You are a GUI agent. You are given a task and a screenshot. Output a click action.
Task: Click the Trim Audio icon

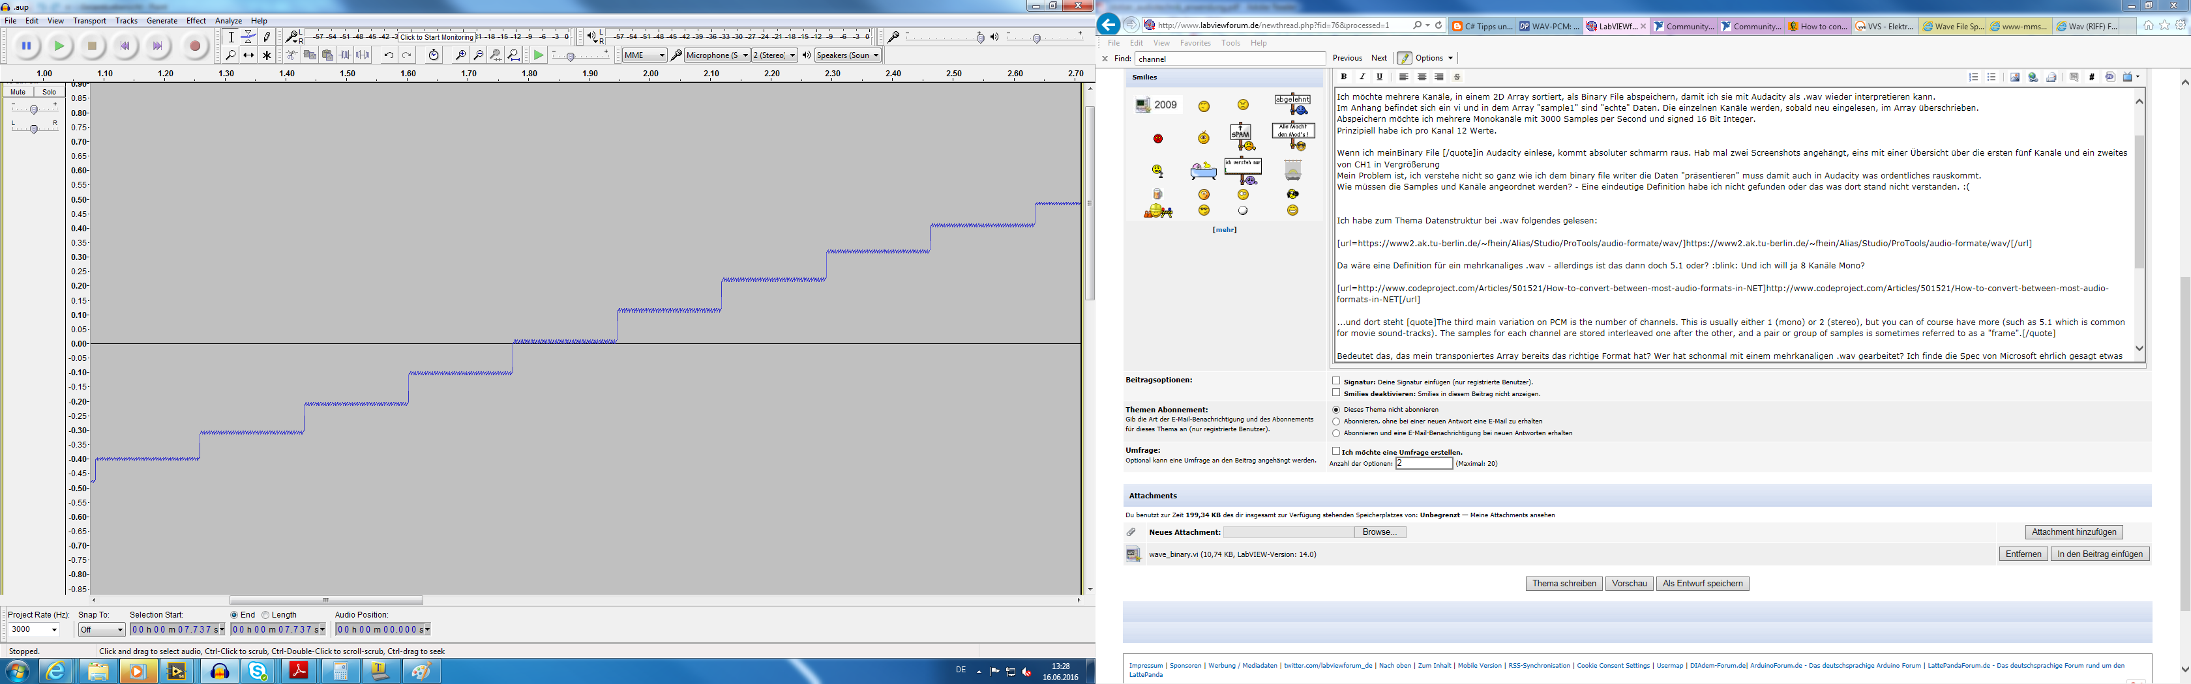point(346,55)
